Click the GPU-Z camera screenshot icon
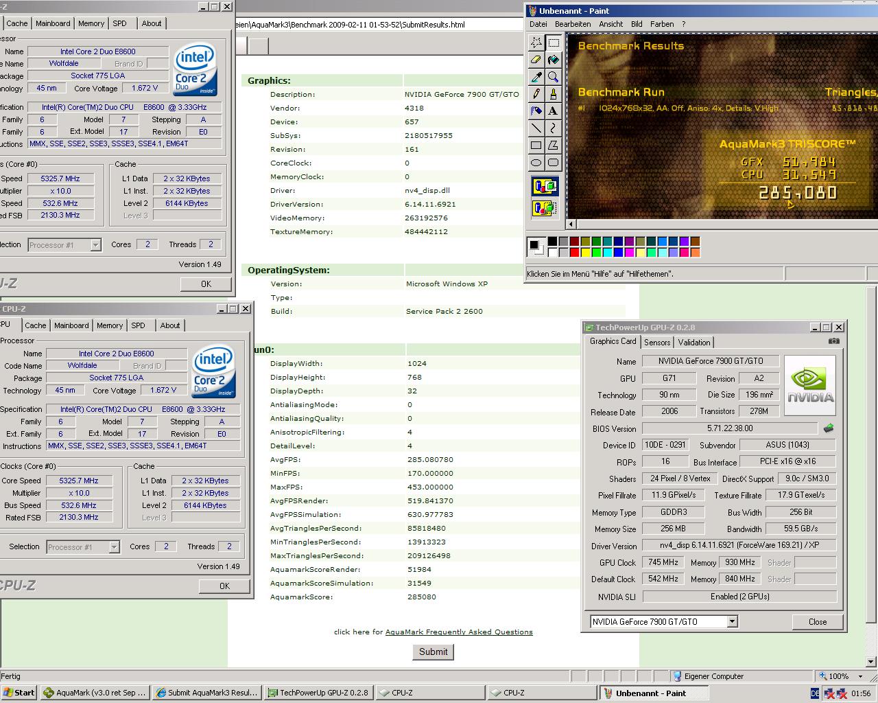 tap(833, 341)
